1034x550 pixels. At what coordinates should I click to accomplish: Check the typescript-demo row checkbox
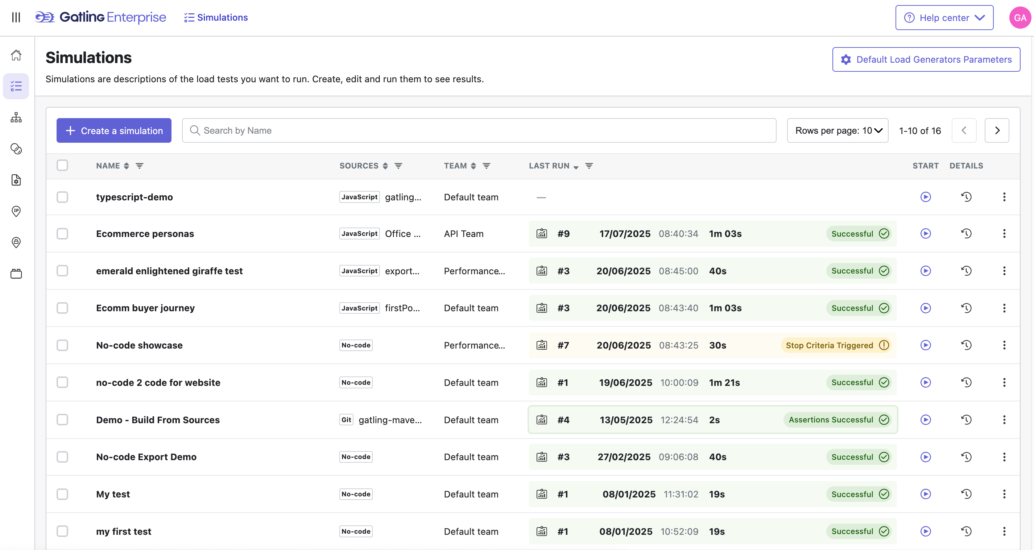62,197
